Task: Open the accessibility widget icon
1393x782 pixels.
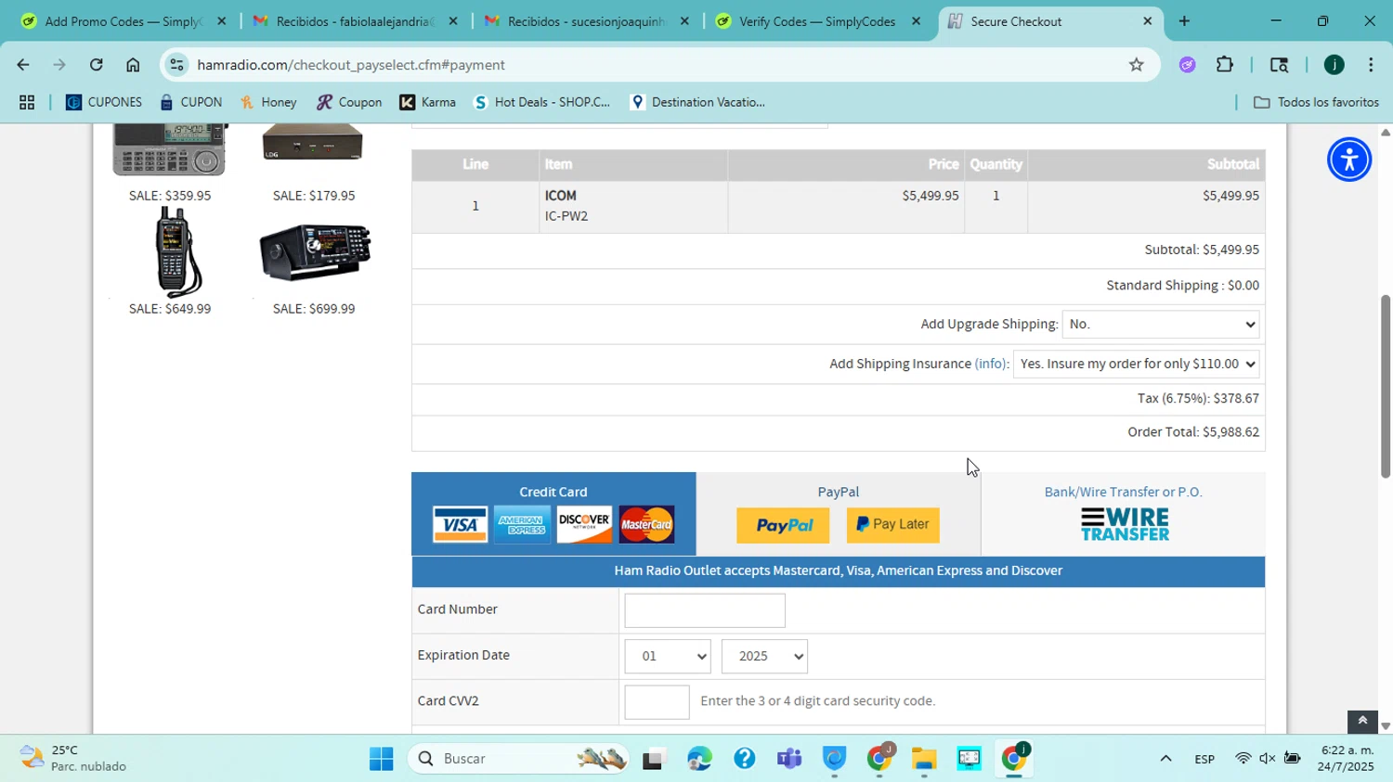Action: point(1349,160)
